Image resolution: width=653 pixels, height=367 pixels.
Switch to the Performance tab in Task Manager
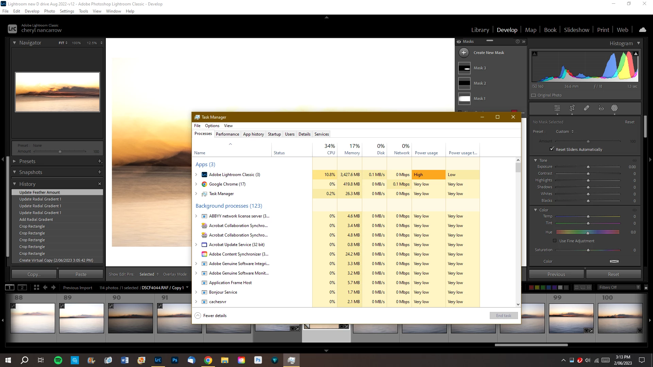(227, 134)
